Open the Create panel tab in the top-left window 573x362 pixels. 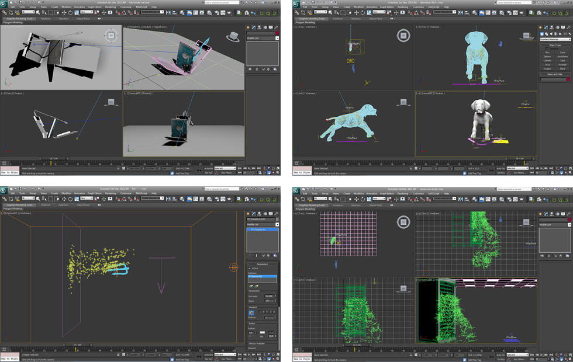coord(248,27)
